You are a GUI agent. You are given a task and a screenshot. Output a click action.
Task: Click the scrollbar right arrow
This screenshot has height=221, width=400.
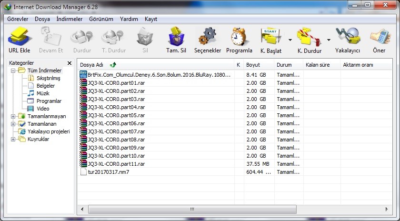(387, 209)
